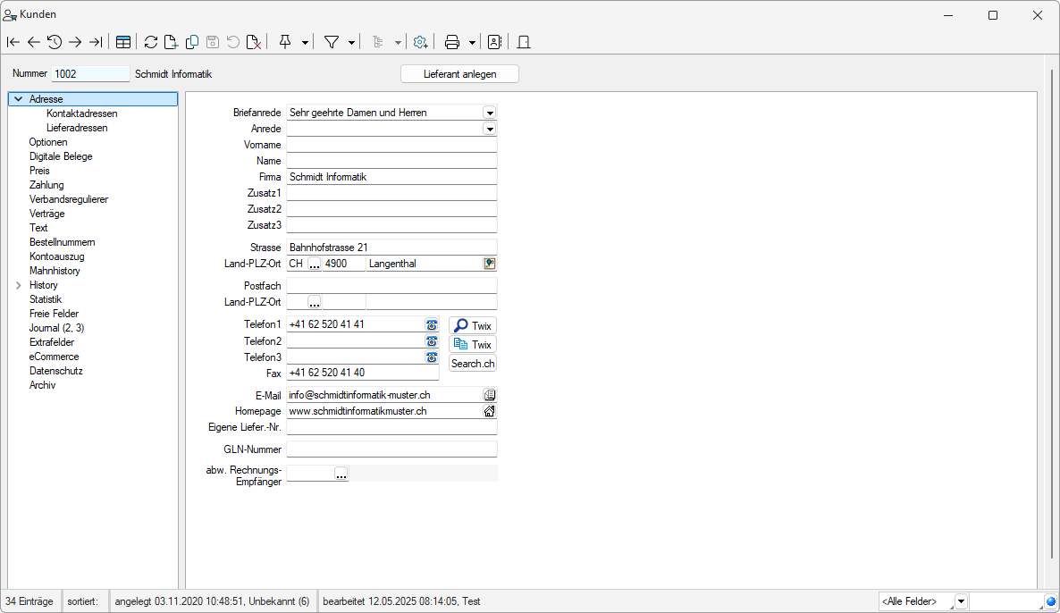Image resolution: width=1060 pixels, height=613 pixels.
Task: Open the settings gear with plus icon
Action: pyautogui.click(x=420, y=42)
